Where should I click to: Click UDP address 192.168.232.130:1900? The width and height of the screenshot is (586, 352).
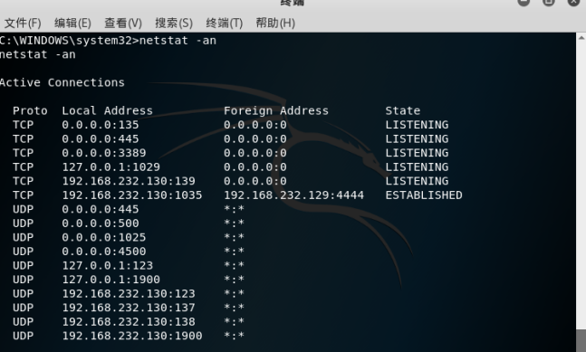click(x=132, y=336)
